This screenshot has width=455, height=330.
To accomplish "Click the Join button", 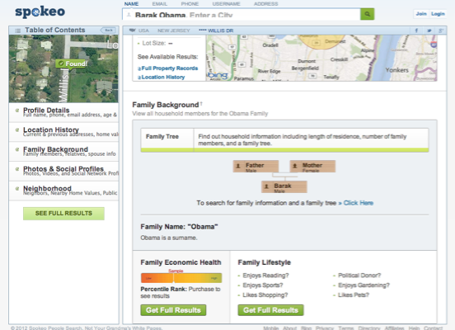I will click(x=421, y=14).
